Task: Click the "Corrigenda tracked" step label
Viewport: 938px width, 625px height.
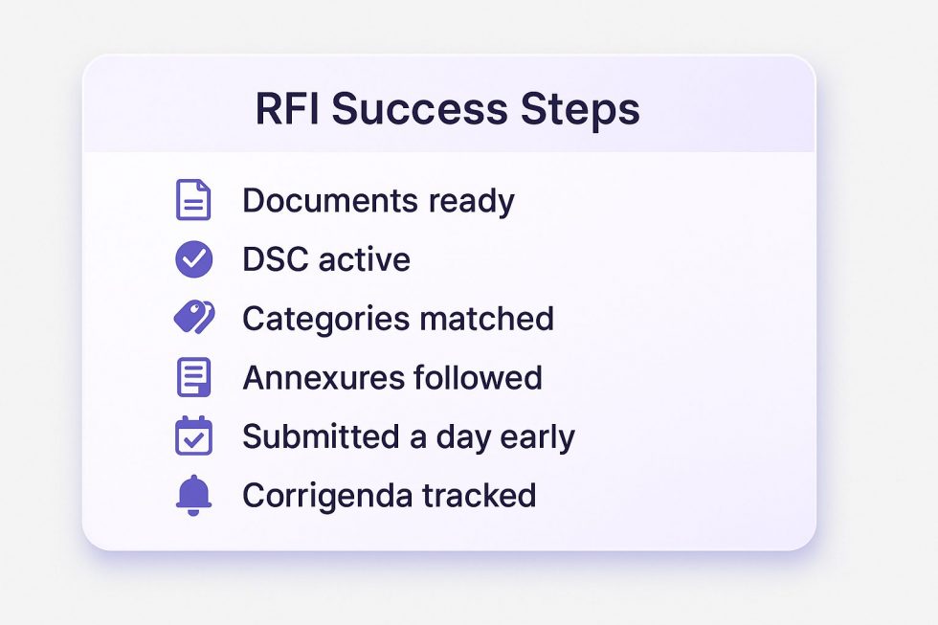Action: click(389, 496)
